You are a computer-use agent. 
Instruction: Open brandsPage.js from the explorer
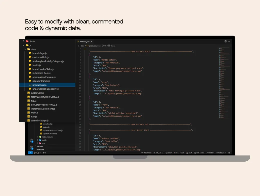pyautogui.click(x=39, y=53)
